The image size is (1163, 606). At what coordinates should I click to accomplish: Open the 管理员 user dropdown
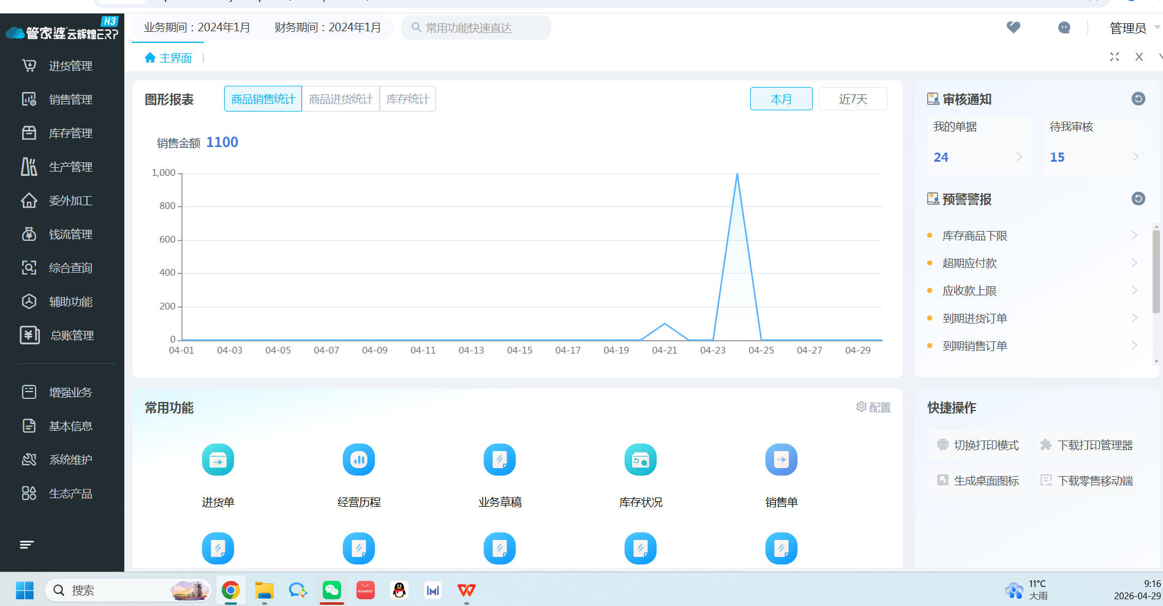pos(1134,28)
